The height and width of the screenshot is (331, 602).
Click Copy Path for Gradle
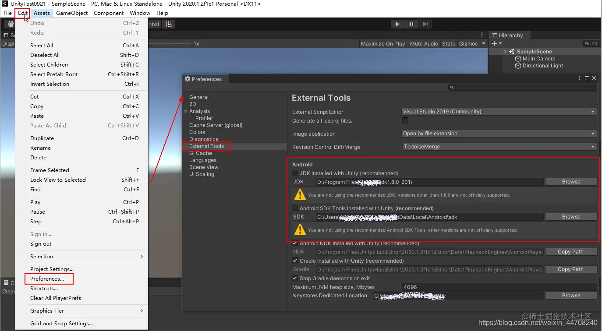click(571, 269)
